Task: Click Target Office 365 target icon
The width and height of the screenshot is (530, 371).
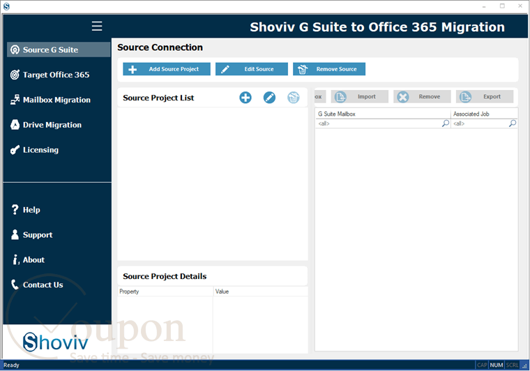Action: coord(15,75)
